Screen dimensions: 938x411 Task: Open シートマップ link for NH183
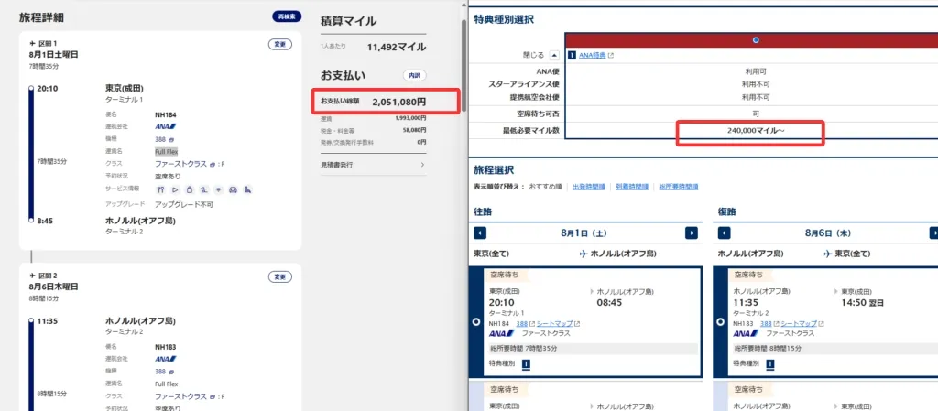click(x=799, y=324)
